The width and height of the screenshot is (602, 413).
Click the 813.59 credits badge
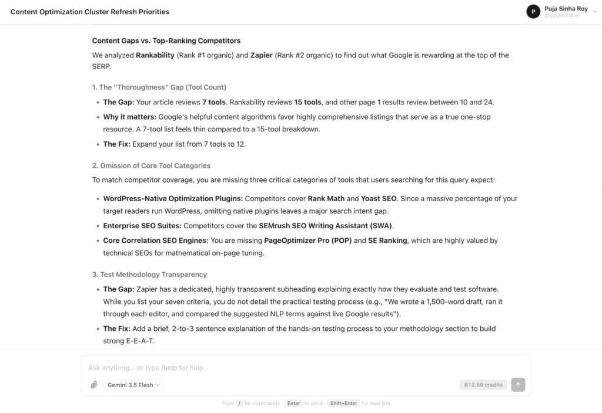[x=483, y=385]
